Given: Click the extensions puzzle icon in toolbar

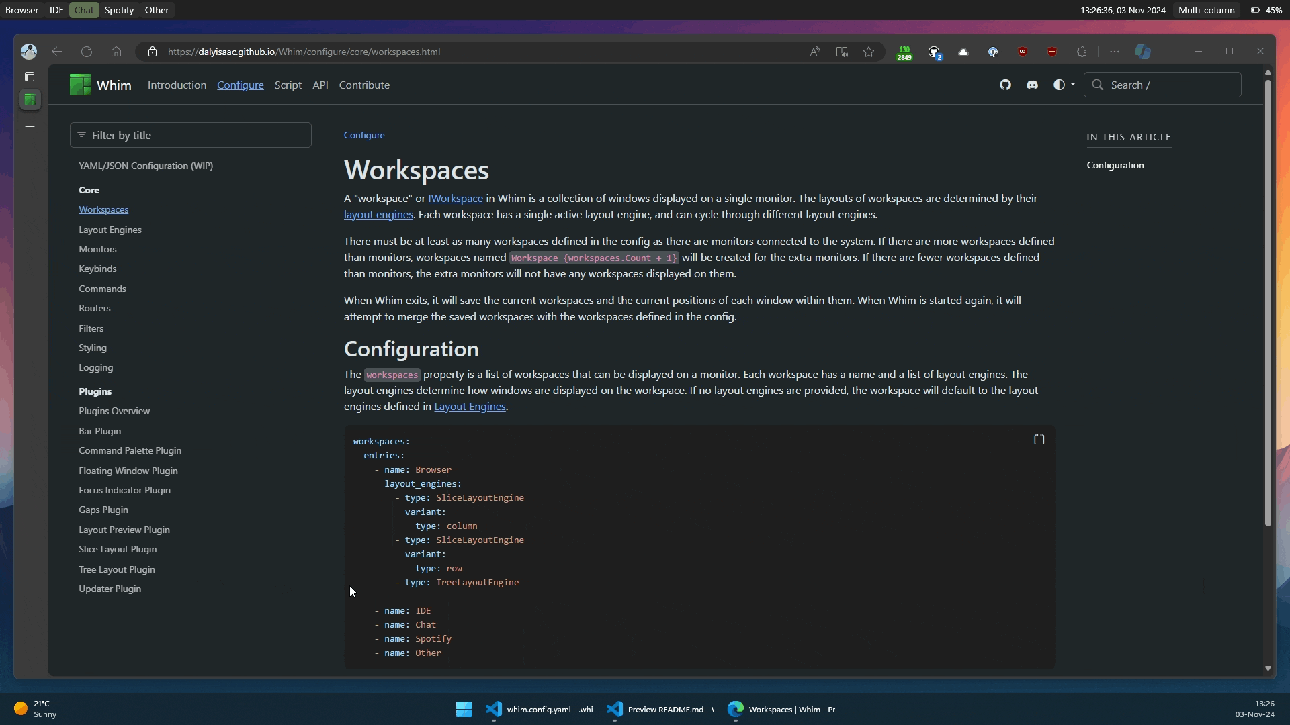Looking at the screenshot, I should 1082,51.
